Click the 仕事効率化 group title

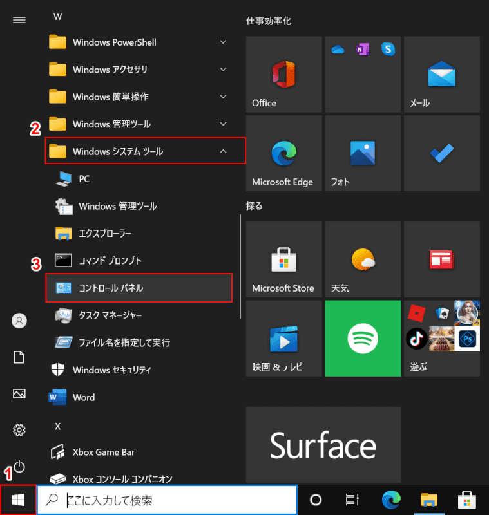pyautogui.click(x=269, y=21)
